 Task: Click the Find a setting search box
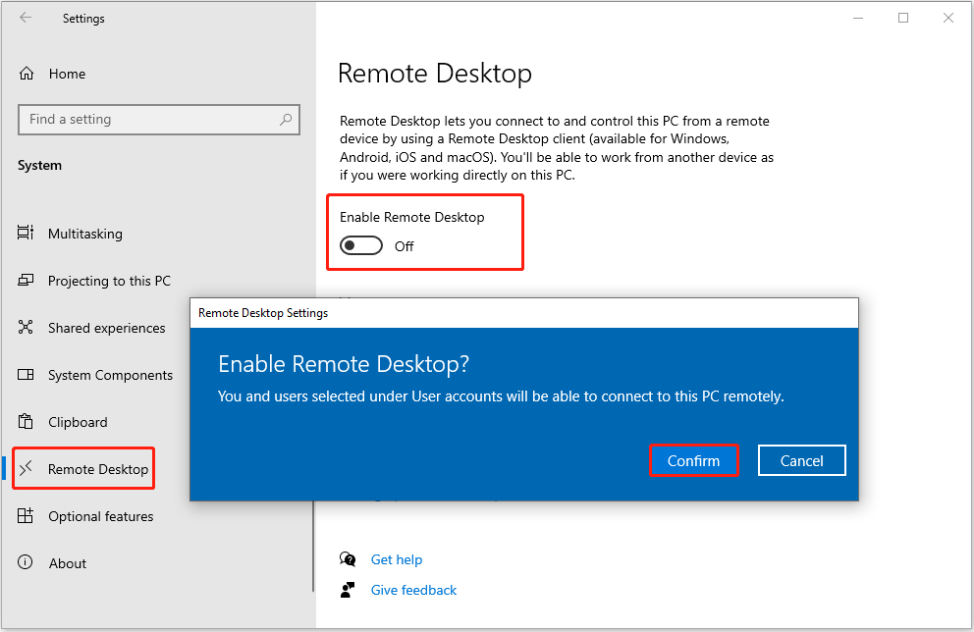coord(159,119)
